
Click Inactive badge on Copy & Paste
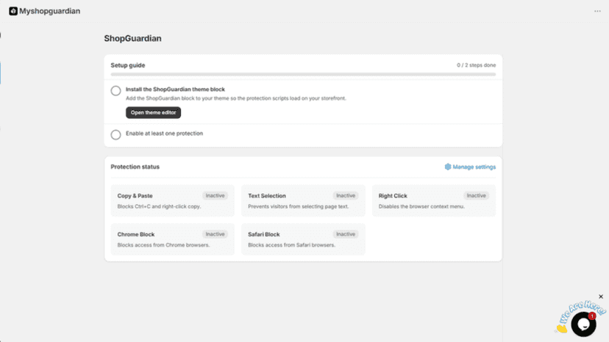tap(216, 196)
